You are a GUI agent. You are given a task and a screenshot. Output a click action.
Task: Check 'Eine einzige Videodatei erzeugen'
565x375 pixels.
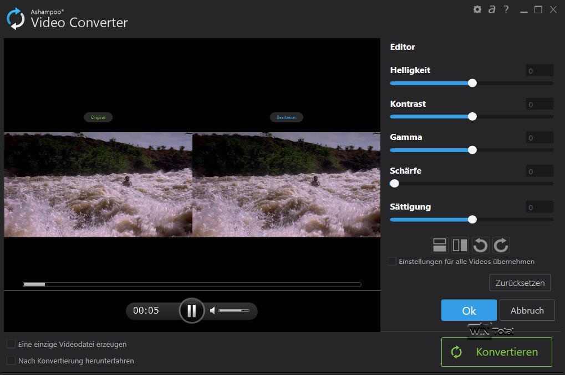11,344
